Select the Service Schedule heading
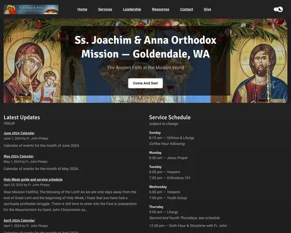 [x=170, y=118]
